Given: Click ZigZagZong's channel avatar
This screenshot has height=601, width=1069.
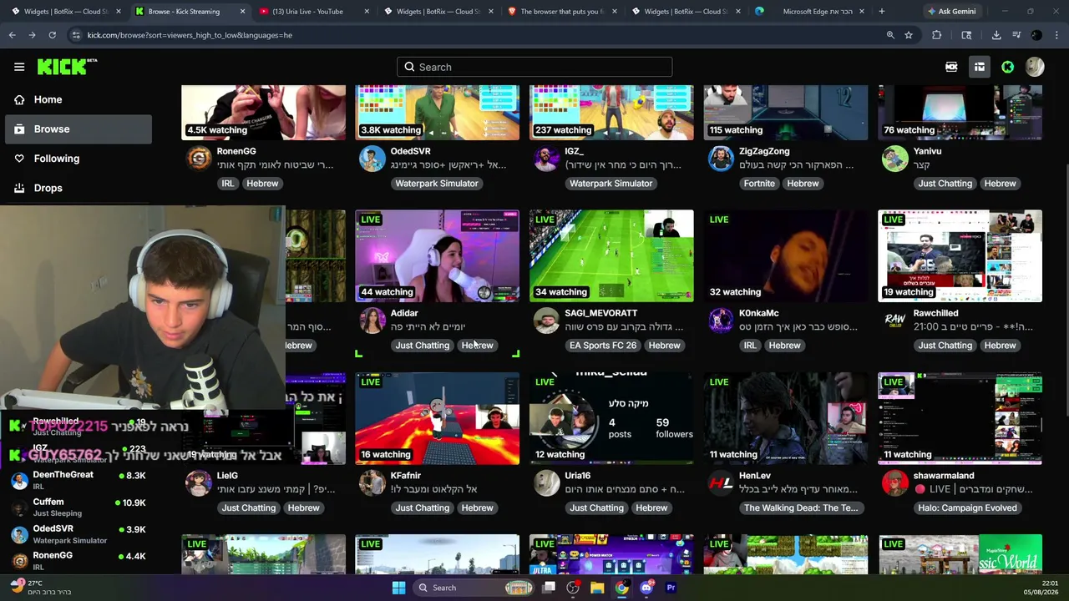Looking at the screenshot, I should (721, 158).
